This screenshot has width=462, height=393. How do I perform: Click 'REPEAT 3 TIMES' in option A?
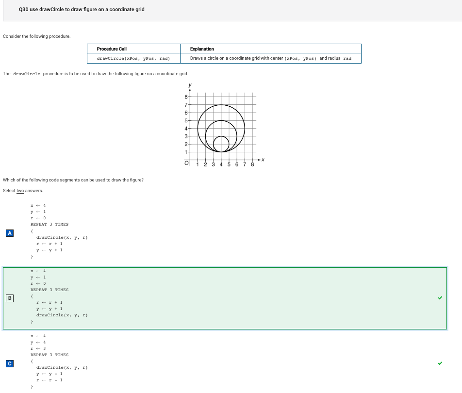click(49, 225)
